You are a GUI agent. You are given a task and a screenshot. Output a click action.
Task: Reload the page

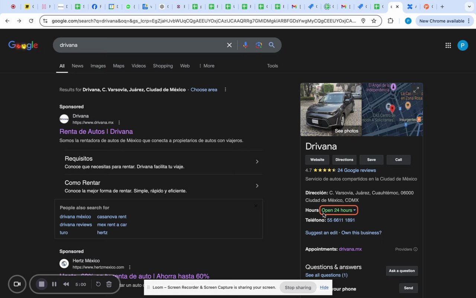(31, 21)
